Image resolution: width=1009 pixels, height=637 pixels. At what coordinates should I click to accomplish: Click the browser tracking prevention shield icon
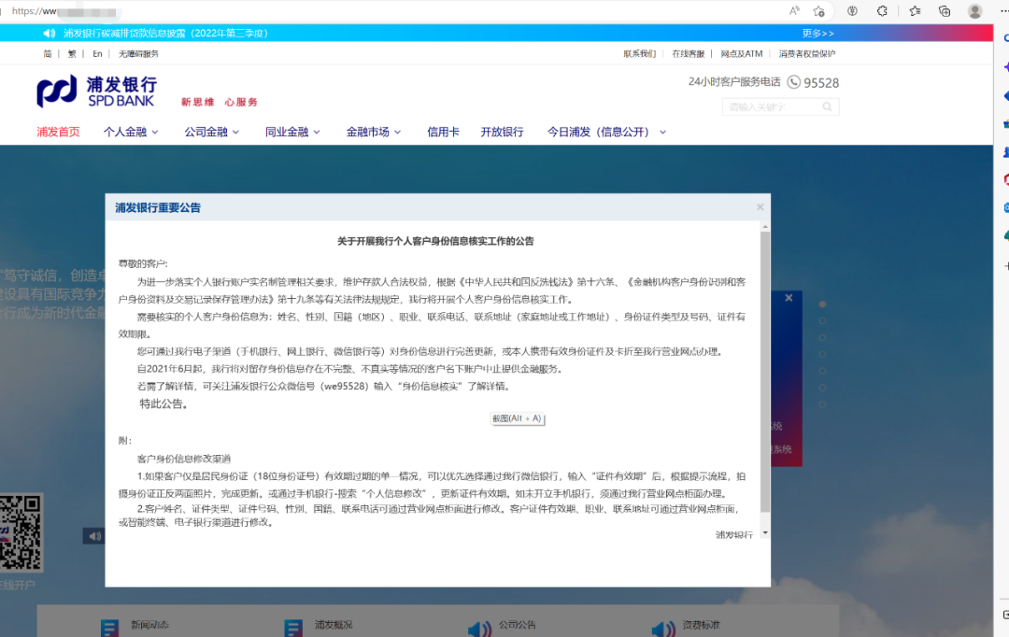tap(852, 11)
